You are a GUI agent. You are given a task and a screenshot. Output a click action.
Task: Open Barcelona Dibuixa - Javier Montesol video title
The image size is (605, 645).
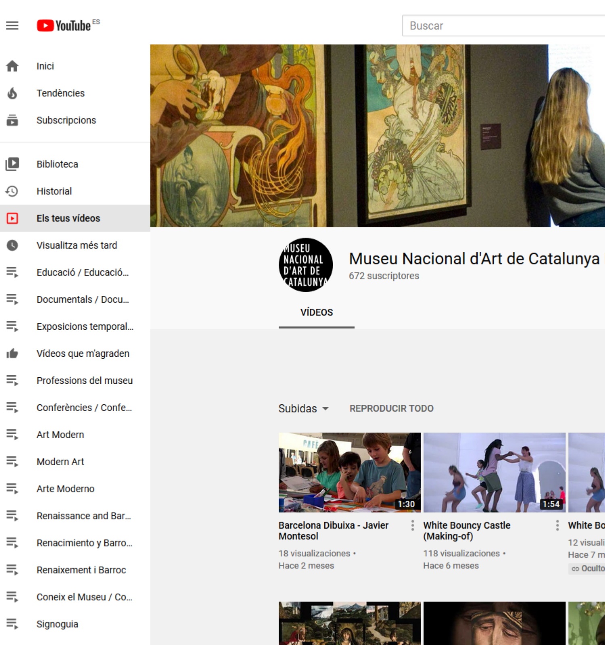(x=333, y=531)
